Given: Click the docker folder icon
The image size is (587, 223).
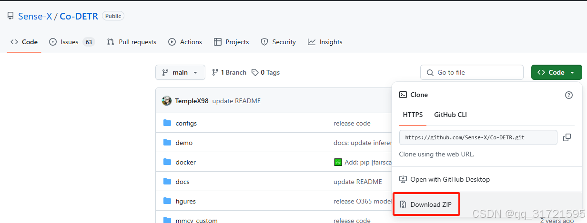Looking at the screenshot, I should (167, 162).
